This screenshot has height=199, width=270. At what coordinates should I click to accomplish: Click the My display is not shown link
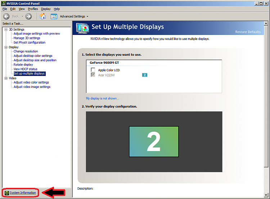click(x=103, y=98)
